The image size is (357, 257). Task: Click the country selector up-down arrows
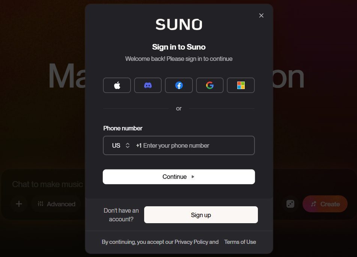[128, 145]
